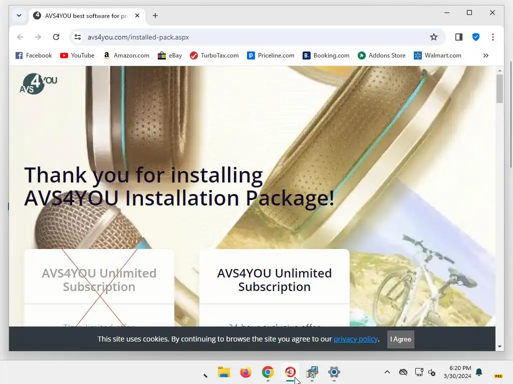This screenshot has height=384, width=513.
Task: Open File Explorer from the taskbar
Action: pos(224,372)
